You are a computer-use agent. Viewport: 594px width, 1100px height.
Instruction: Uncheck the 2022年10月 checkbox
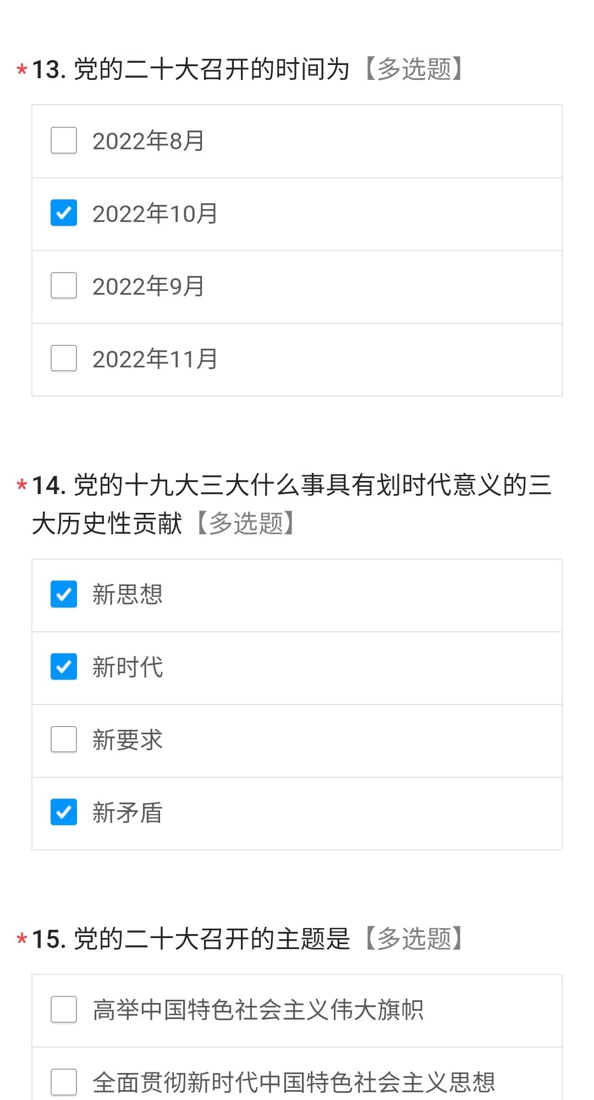click(64, 213)
